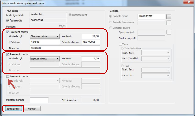
Task: Click the Enregistrer button
Action: point(14,109)
